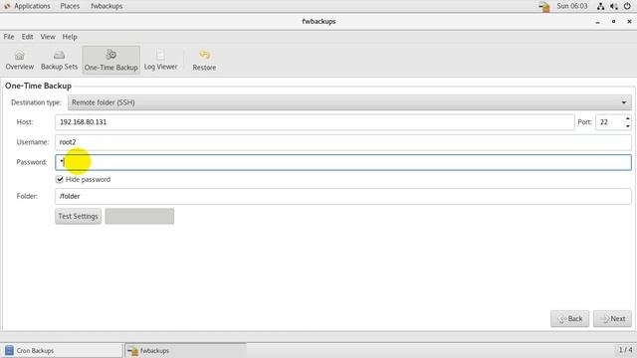Click the network status icon in top panel
Viewport: 637px width, 358px height.
pyautogui.click(x=600, y=6)
